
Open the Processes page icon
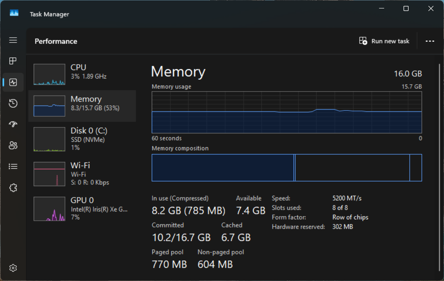pyautogui.click(x=13, y=61)
